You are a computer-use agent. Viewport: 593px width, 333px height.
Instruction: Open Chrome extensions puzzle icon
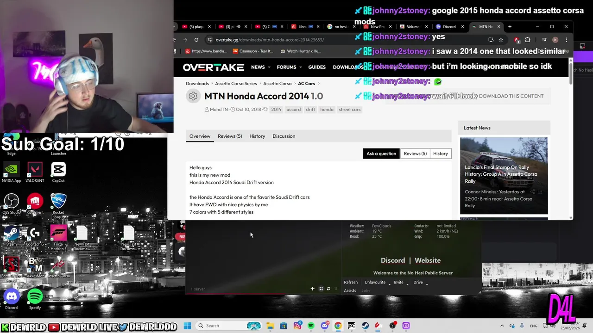[528, 40]
